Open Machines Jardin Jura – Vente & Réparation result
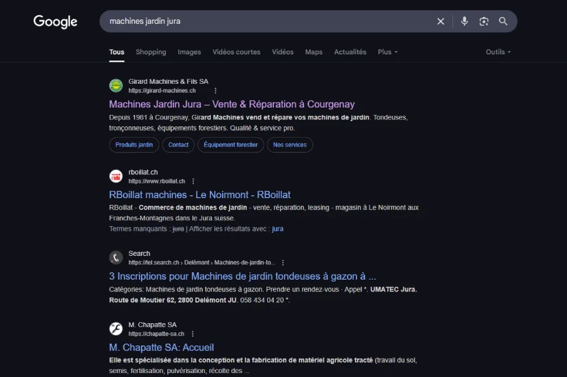The image size is (567, 377). tap(232, 104)
